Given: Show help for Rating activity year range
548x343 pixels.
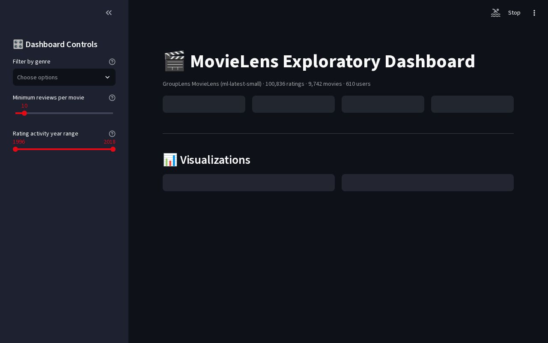Looking at the screenshot, I should 112,134.
